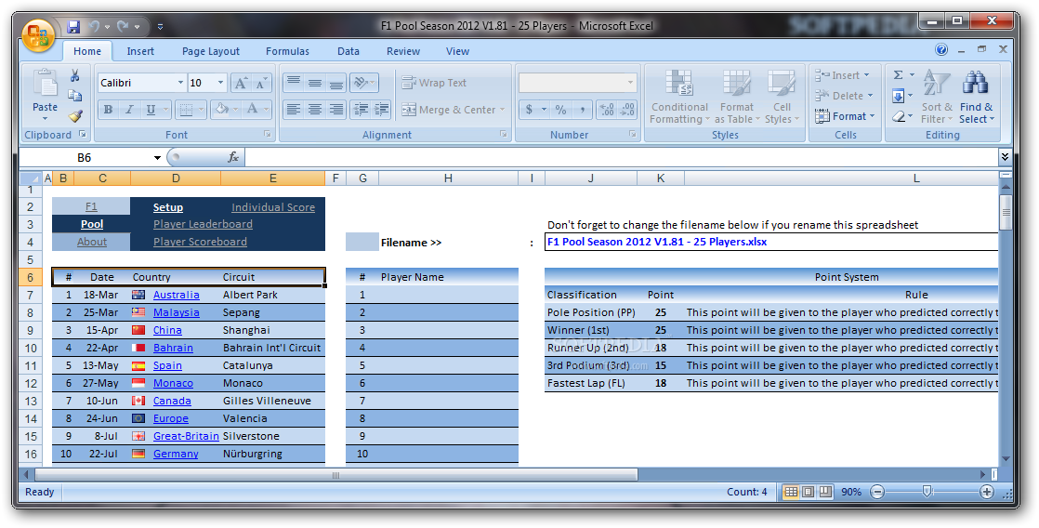Image resolution: width=1039 pixels, height=528 pixels.
Task: Middle align cell contents
Action: click(x=315, y=83)
